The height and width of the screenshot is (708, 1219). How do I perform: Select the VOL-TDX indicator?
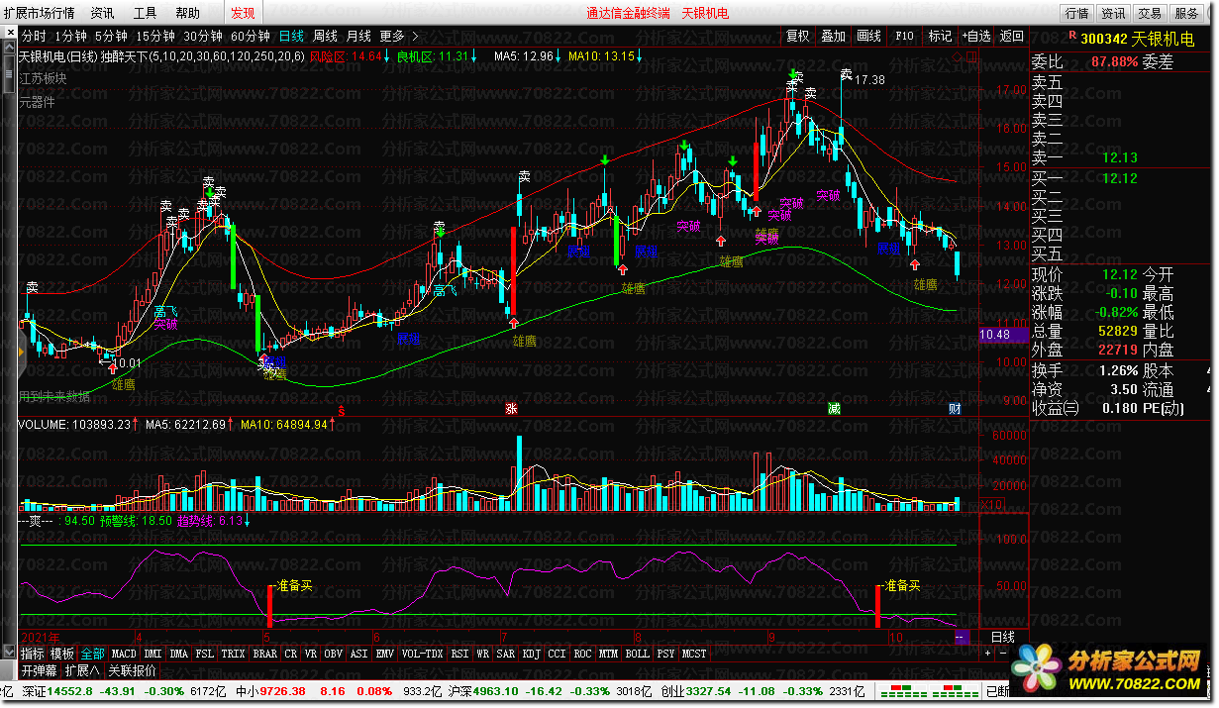click(423, 655)
